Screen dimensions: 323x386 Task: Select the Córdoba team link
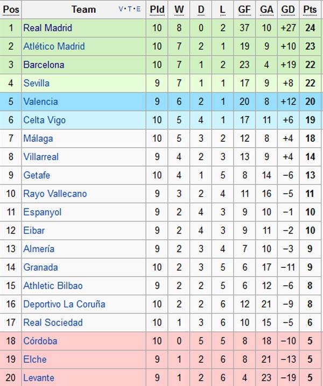pos(40,341)
